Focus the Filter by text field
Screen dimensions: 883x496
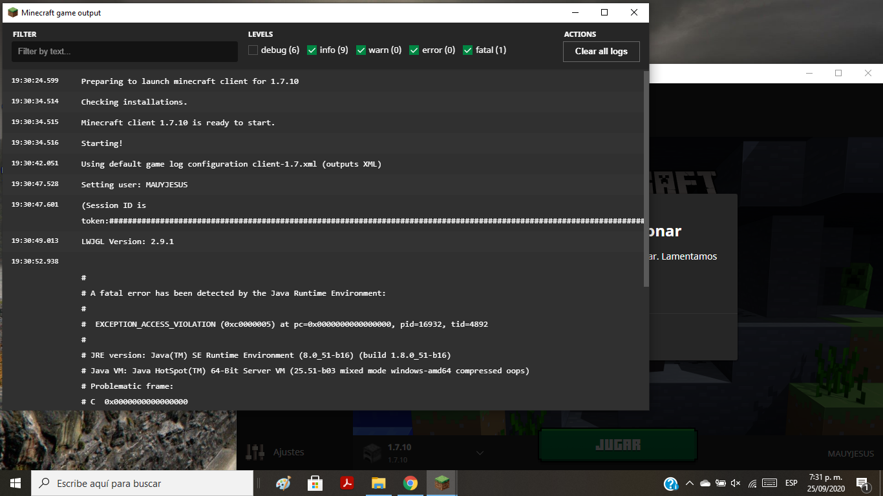[x=125, y=52]
